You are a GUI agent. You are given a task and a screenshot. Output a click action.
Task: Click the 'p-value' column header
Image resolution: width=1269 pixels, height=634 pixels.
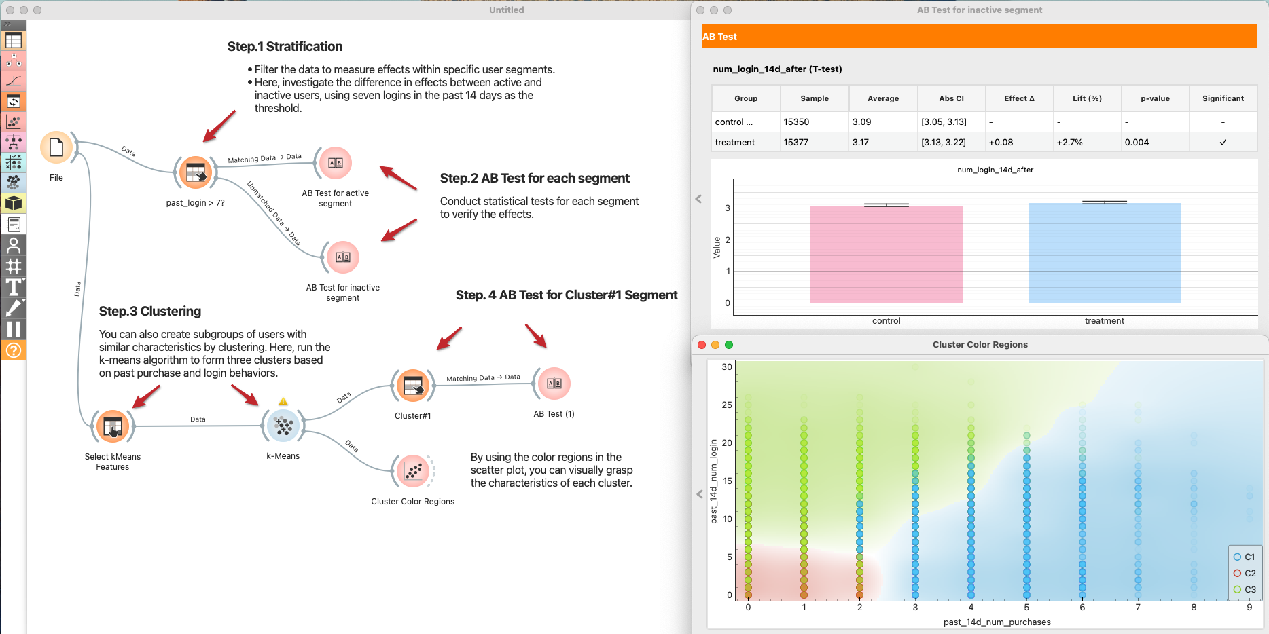click(1155, 98)
